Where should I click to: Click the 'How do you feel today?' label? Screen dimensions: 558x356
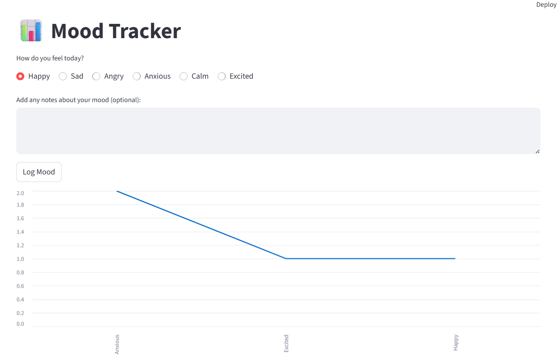(x=50, y=58)
